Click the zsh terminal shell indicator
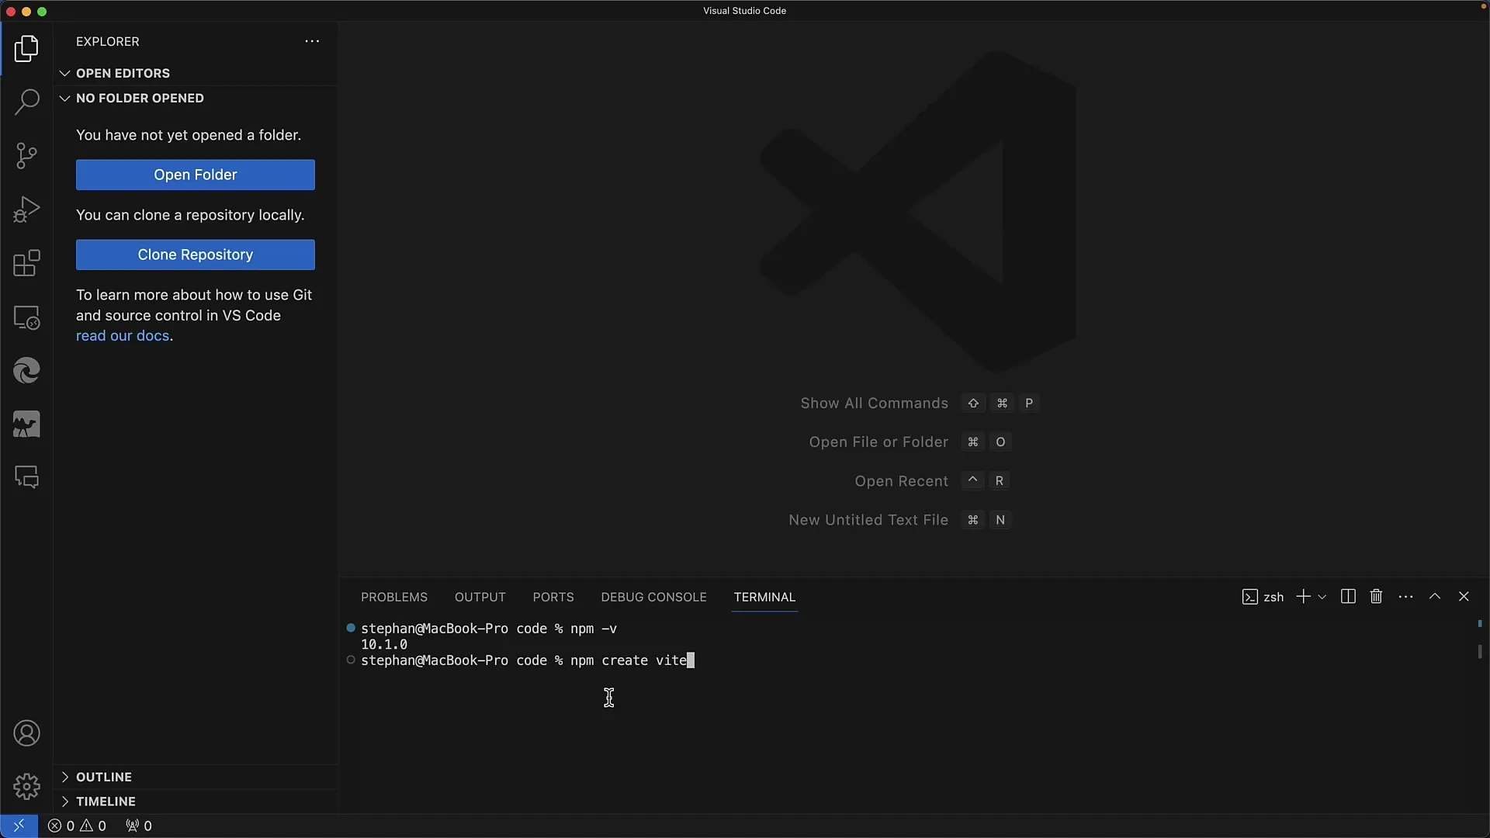1490x838 pixels. pyautogui.click(x=1263, y=597)
